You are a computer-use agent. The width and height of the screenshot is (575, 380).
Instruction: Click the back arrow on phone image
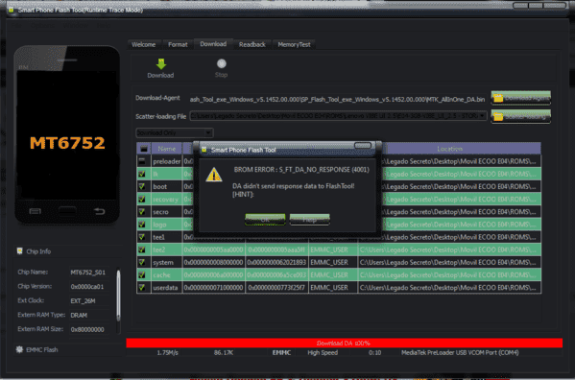pyautogui.click(x=99, y=211)
